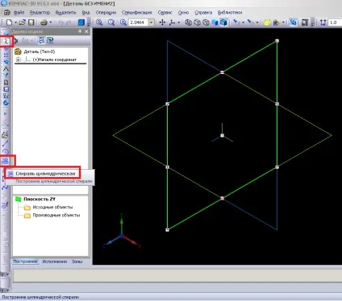This screenshot has height=301, width=342.
Task: Switch to the second wireframe cube display icon
Action: click(198, 23)
